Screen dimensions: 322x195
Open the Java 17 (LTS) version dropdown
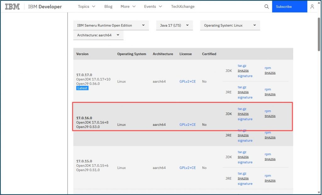click(174, 25)
